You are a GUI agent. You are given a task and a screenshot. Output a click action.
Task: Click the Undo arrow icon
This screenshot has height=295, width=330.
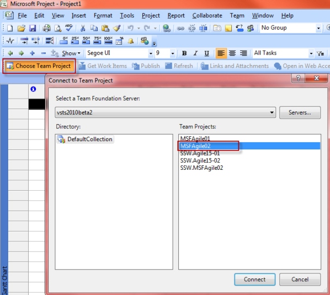pos(131,28)
